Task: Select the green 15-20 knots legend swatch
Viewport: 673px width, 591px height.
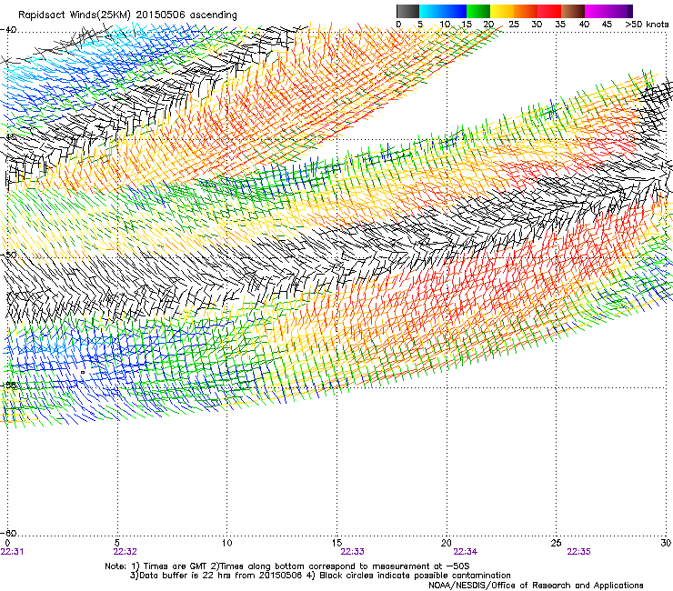Action: click(478, 11)
